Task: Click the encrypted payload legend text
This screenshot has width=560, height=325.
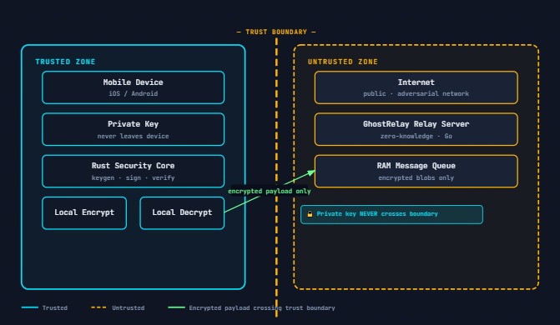Action: [262, 307]
